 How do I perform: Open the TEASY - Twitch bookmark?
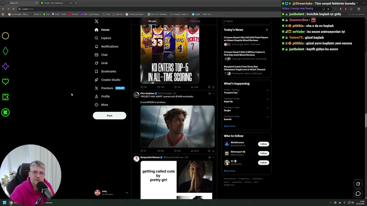(x=60, y=14)
